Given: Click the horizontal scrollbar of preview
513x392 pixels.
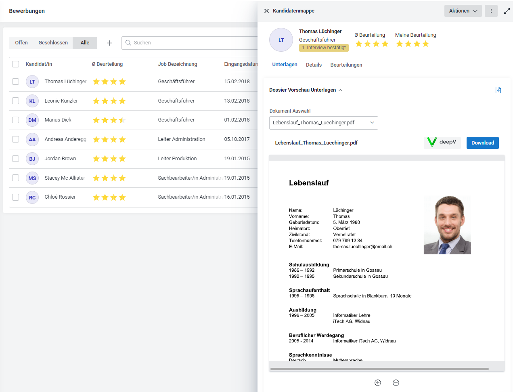Looking at the screenshot, I should (379, 369).
